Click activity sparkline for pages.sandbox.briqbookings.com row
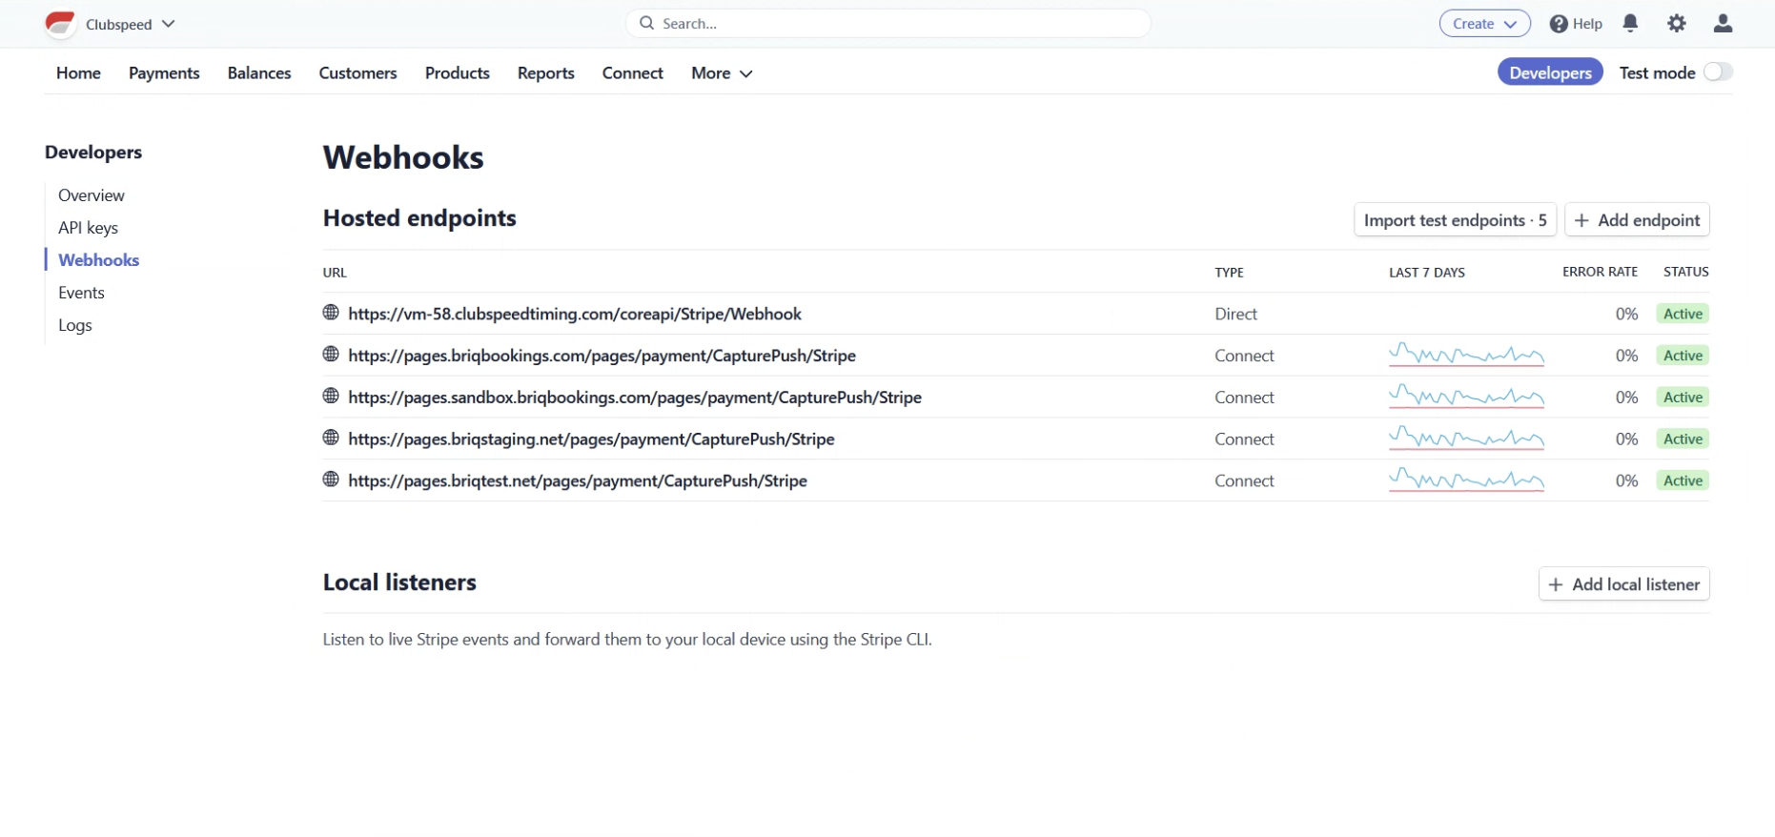 1466,397
